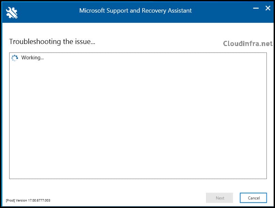Click the greyed-out Next button
Screen dimensions: 275x208
pyautogui.click(x=220, y=198)
